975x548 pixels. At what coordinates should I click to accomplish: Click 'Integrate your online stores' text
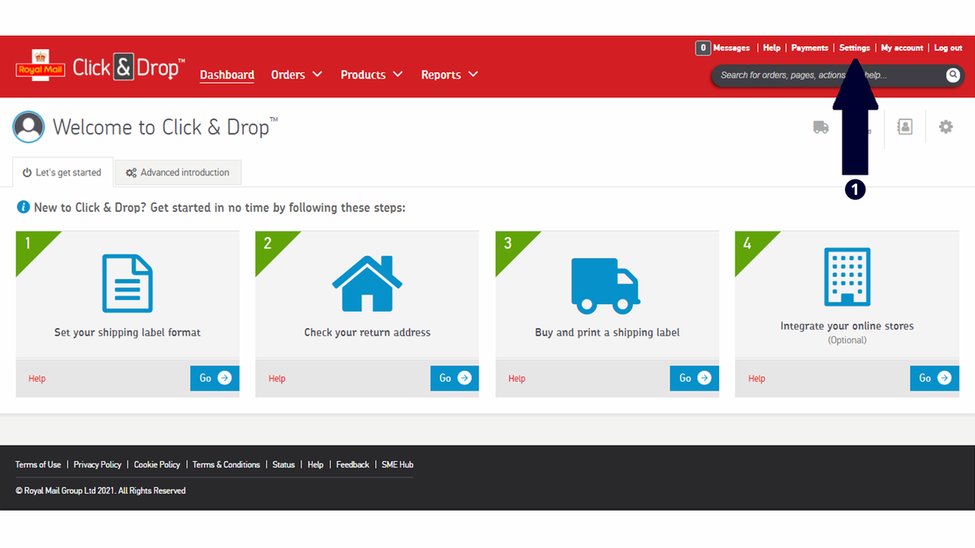click(x=847, y=326)
